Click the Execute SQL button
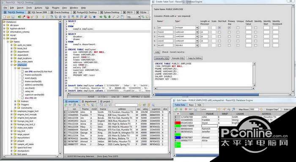The image size is (296, 162). [178, 58]
